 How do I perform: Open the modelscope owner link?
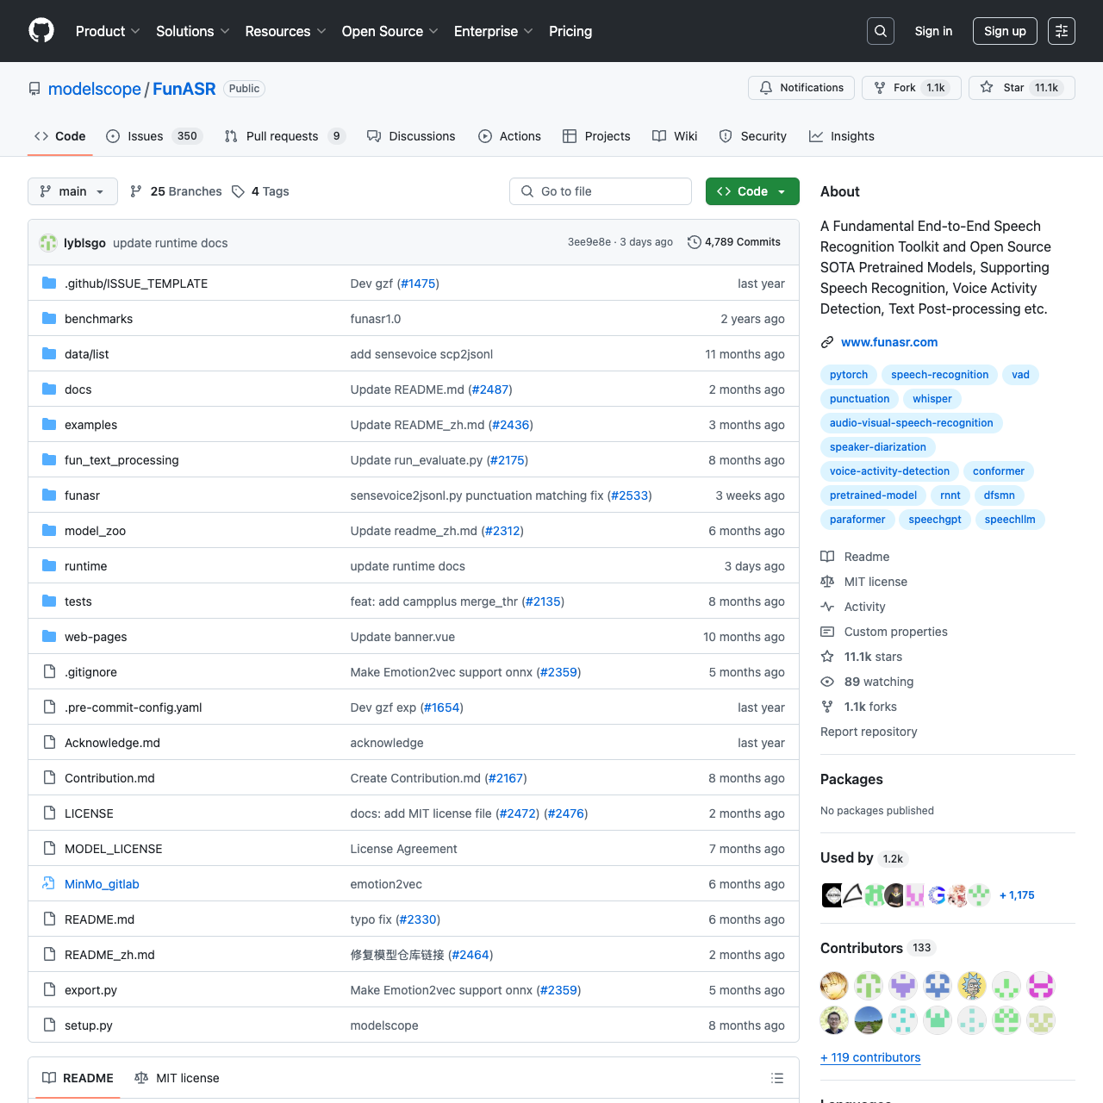point(95,89)
